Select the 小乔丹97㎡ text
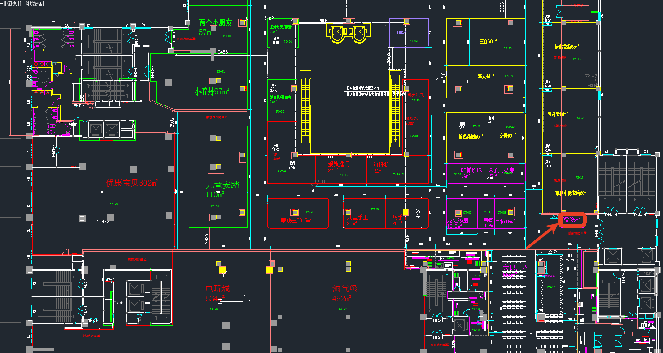 click(212, 92)
